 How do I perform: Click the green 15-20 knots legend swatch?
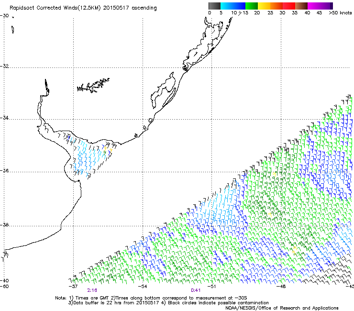(252, 6)
